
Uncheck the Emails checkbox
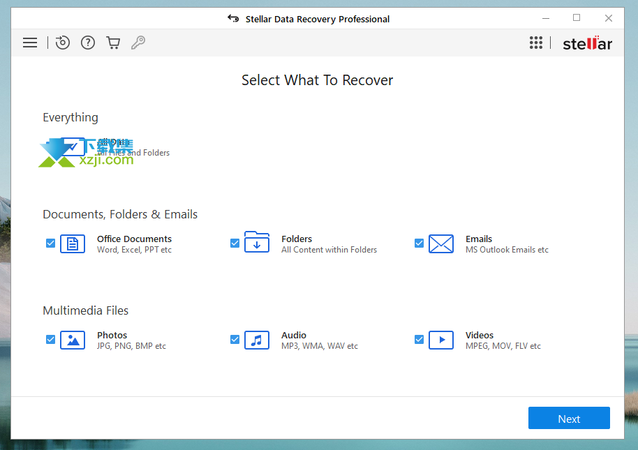pyautogui.click(x=419, y=243)
